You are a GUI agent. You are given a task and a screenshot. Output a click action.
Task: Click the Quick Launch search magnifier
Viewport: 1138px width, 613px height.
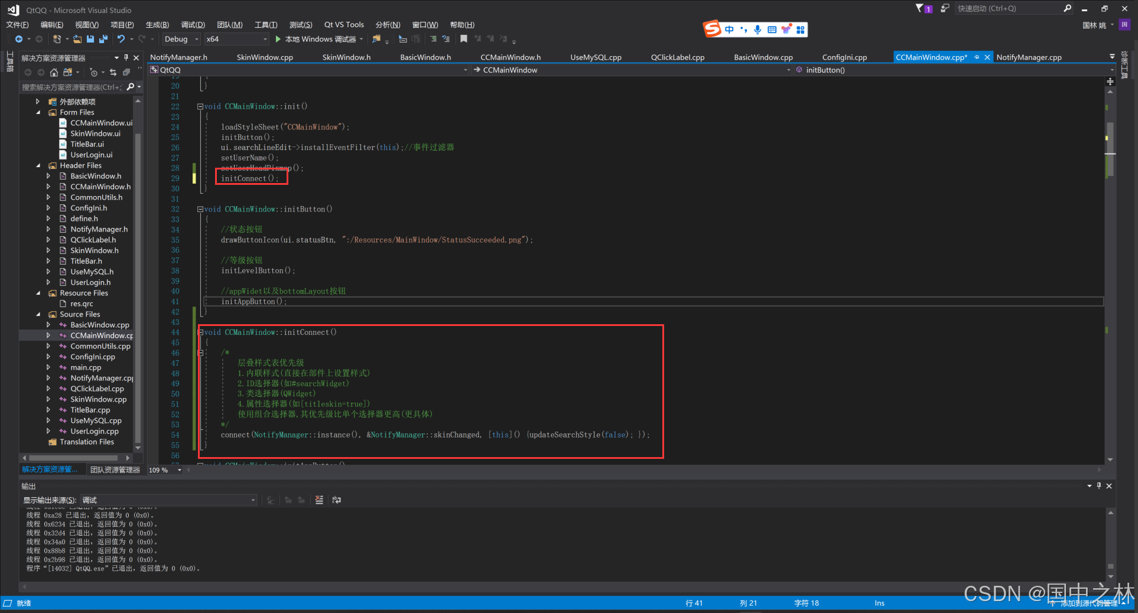1067,8
